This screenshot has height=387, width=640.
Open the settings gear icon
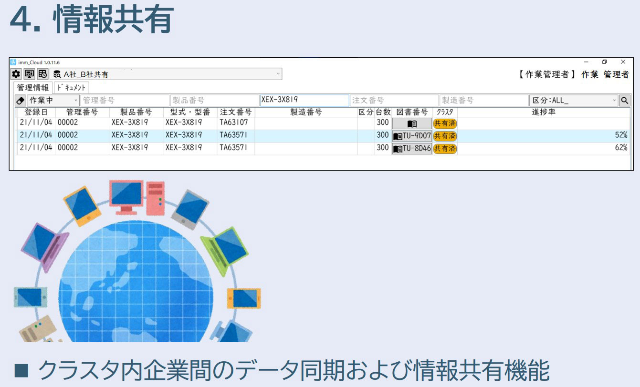pyautogui.click(x=16, y=74)
